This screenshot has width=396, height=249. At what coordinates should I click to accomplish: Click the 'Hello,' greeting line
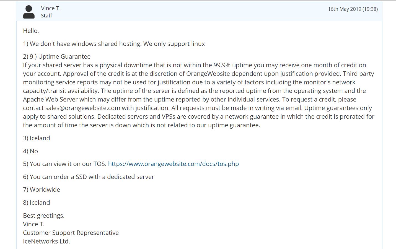[31, 31]
